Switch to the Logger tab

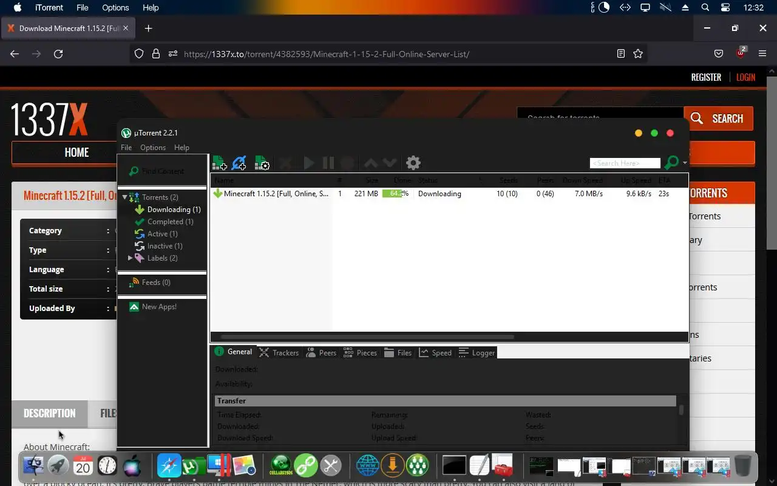[477, 352]
